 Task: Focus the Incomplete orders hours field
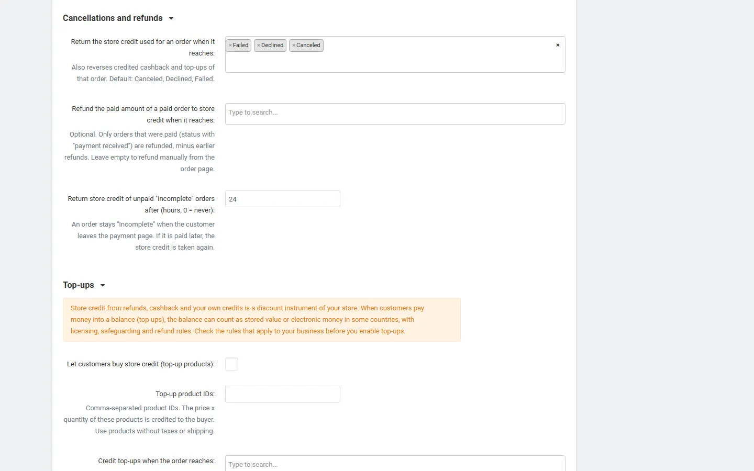pos(283,199)
